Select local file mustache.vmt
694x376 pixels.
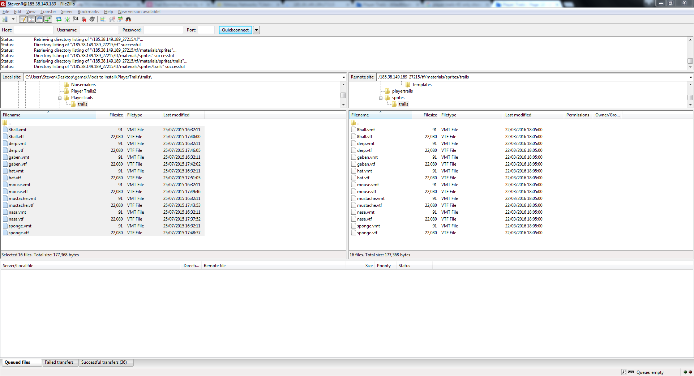103,198
